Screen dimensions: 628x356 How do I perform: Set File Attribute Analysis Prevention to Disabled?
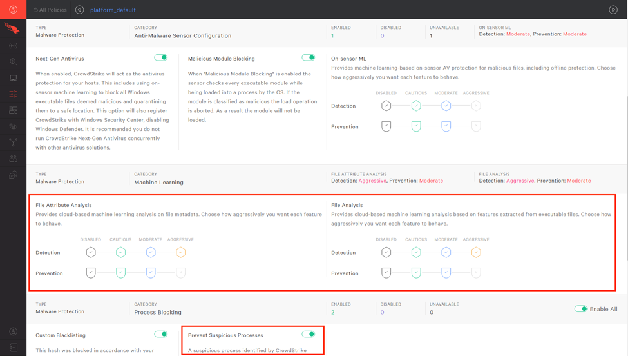[x=91, y=273]
